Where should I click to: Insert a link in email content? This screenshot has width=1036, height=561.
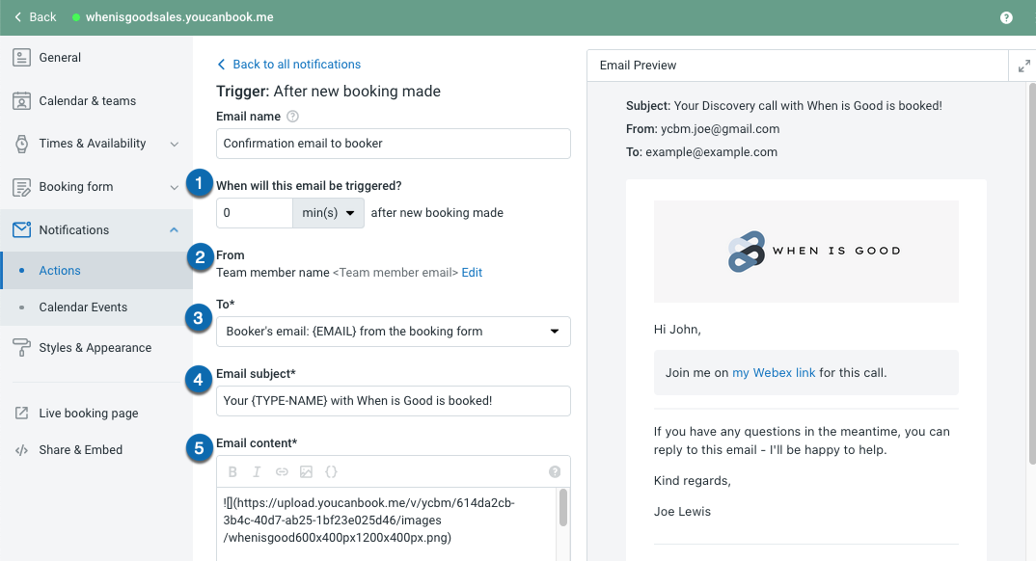[280, 471]
